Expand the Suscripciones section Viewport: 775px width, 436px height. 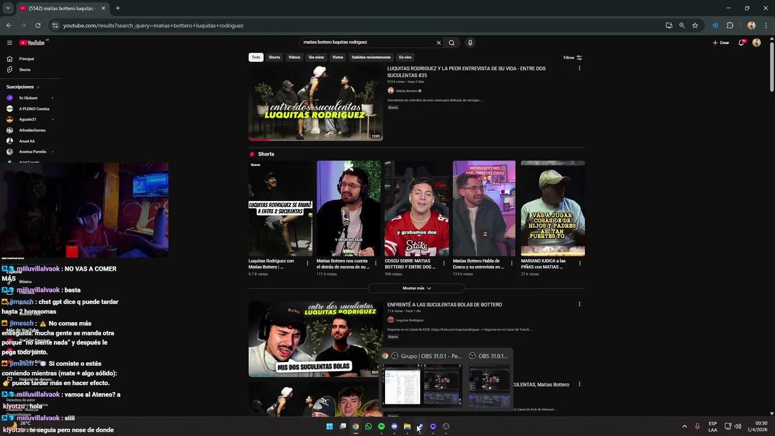coord(23,87)
